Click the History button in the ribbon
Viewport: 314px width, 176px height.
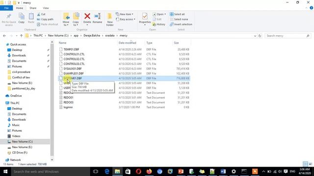pos(159,24)
